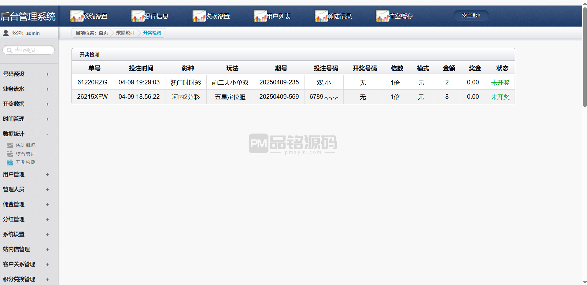Click 数据统计 in the breadcrumb
587x285 pixels.
click(x=125, y=33)
